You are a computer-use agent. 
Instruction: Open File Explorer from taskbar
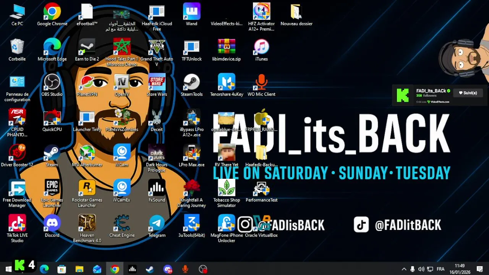(79, 269)
